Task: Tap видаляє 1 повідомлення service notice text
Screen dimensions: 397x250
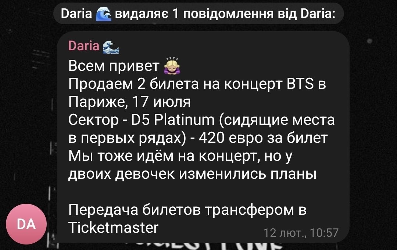Action: pos(194,13)
